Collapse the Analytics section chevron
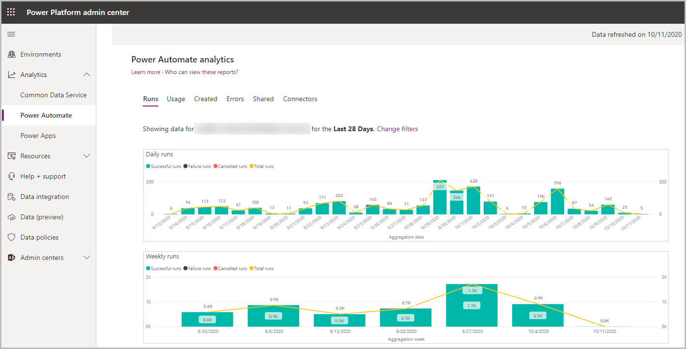The width and height of the screenshot is (686, 349). pyautogui.click(x=86, y=74)
